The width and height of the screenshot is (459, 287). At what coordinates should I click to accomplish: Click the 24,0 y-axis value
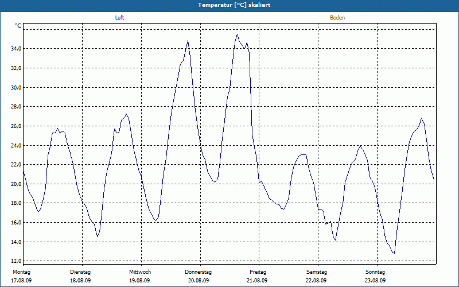tap(16, 145)
